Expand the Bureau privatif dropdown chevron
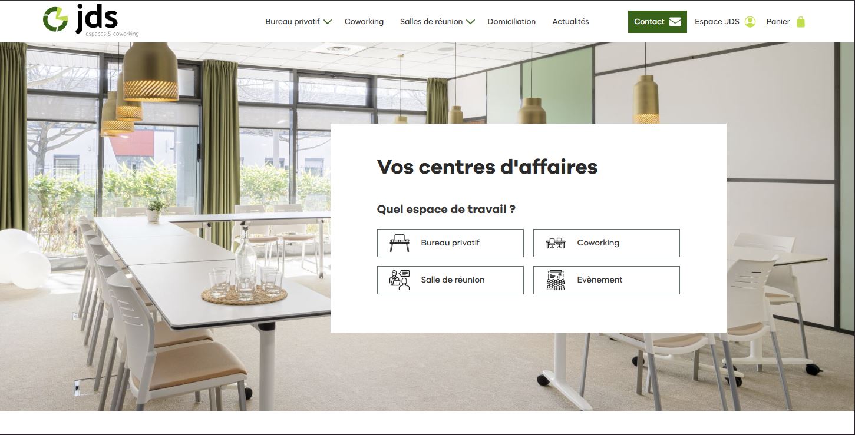This screenshot has height=435, width=855. click(328, 22)
